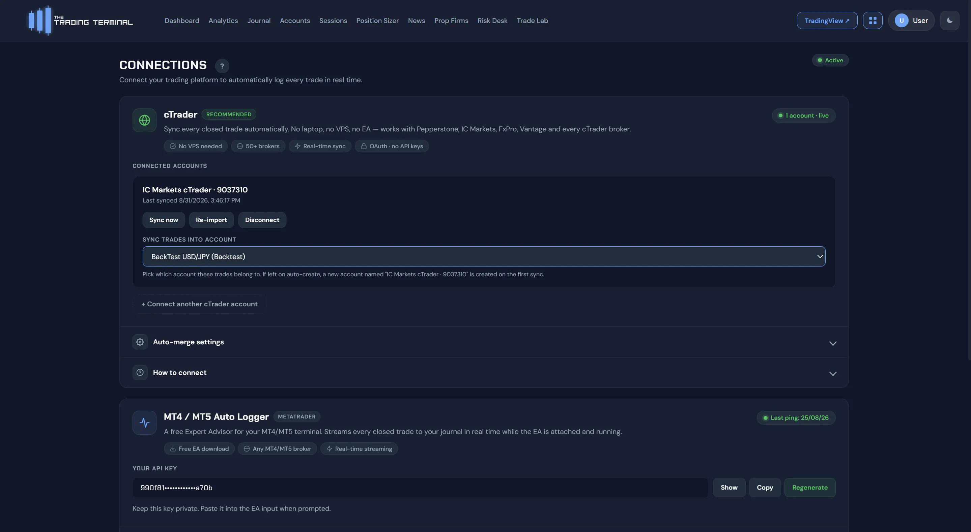Click the User avatar circle
This screenshot has width=971, height=532.
coord(901,20)
